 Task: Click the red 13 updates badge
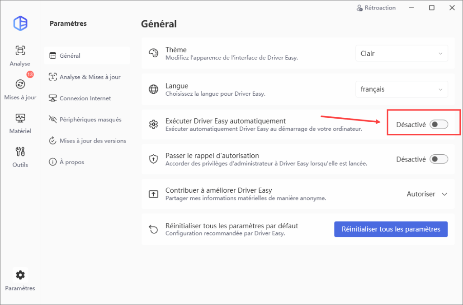tap(30, 74)
